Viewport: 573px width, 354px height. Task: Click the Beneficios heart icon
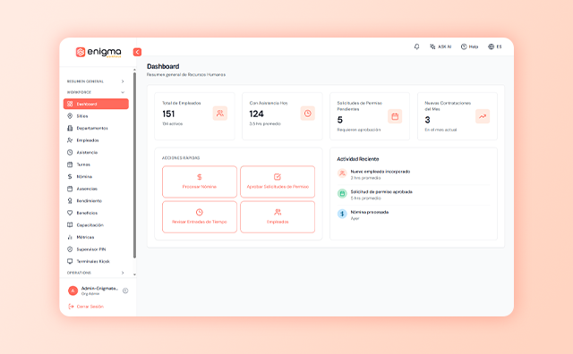tap(70, 213)
